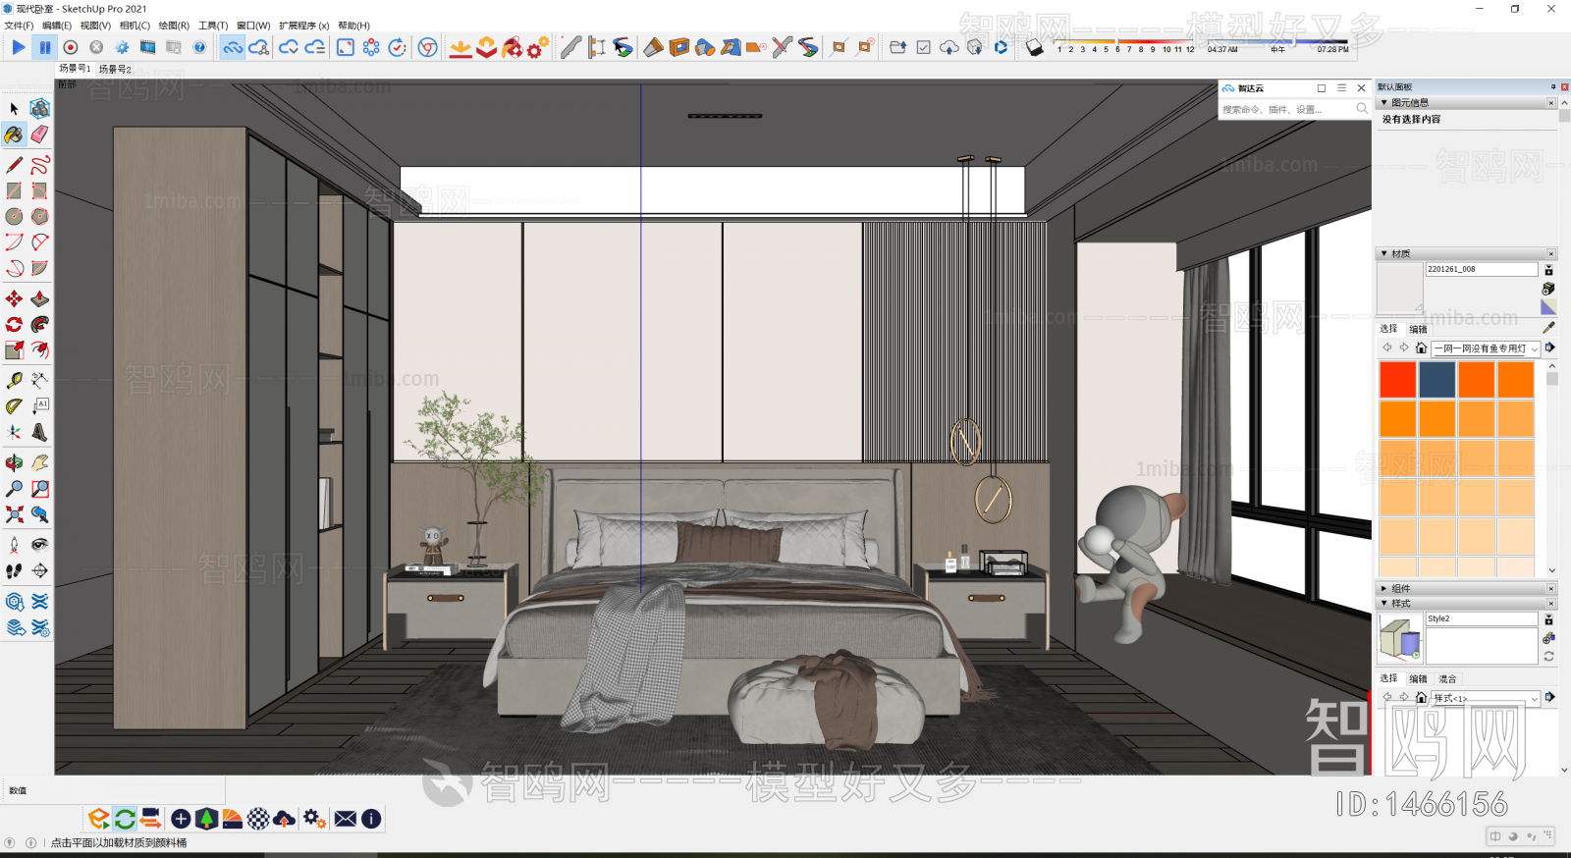The height and width of the screenshot is (858, 1571).
Task: Collapse the 图元信息 panel
Action: click(1384, 103)
